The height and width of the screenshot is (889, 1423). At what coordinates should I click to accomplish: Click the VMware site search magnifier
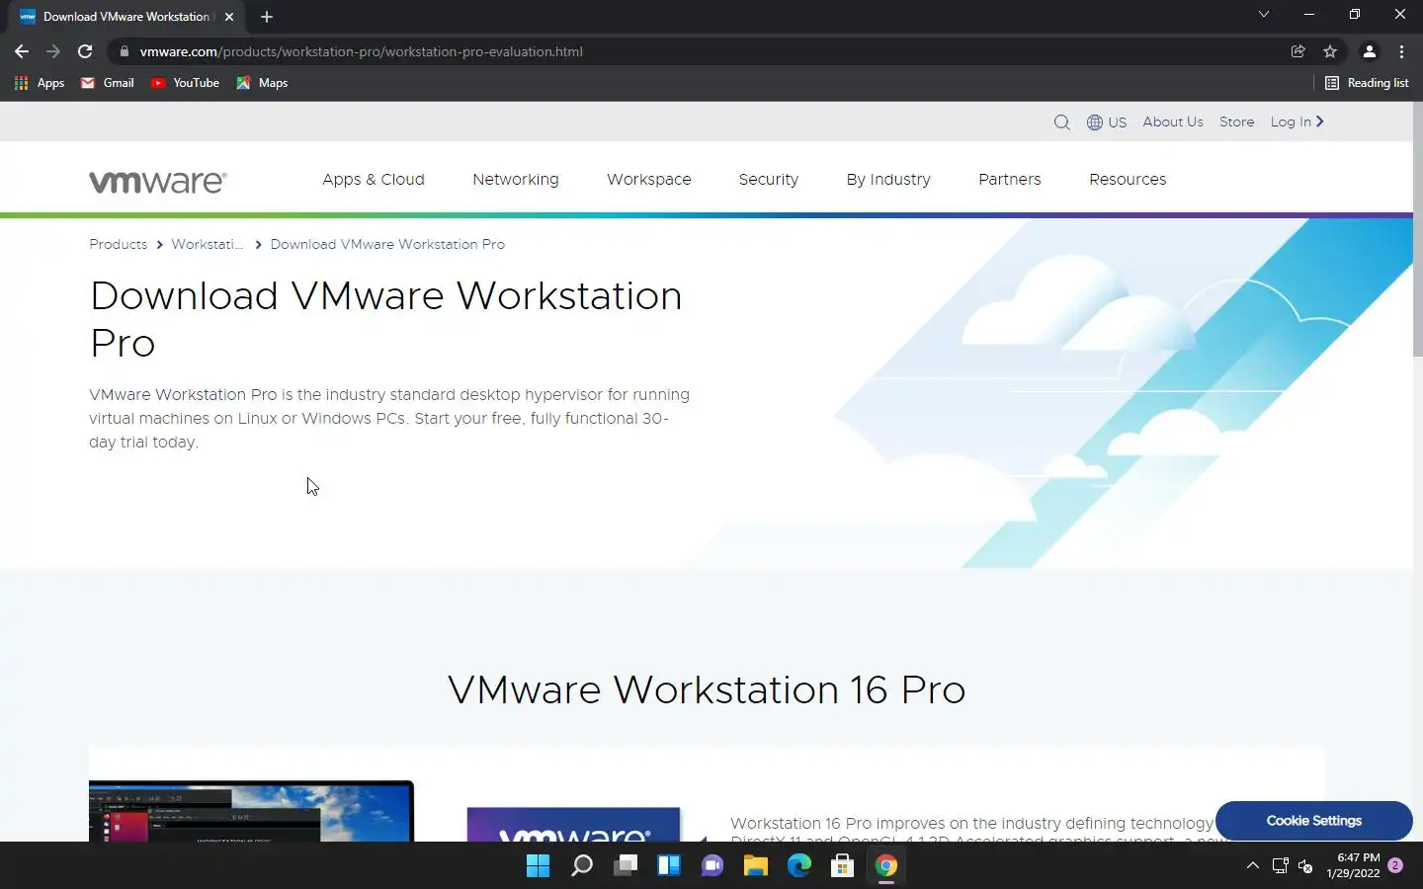tap(1061, 122)
